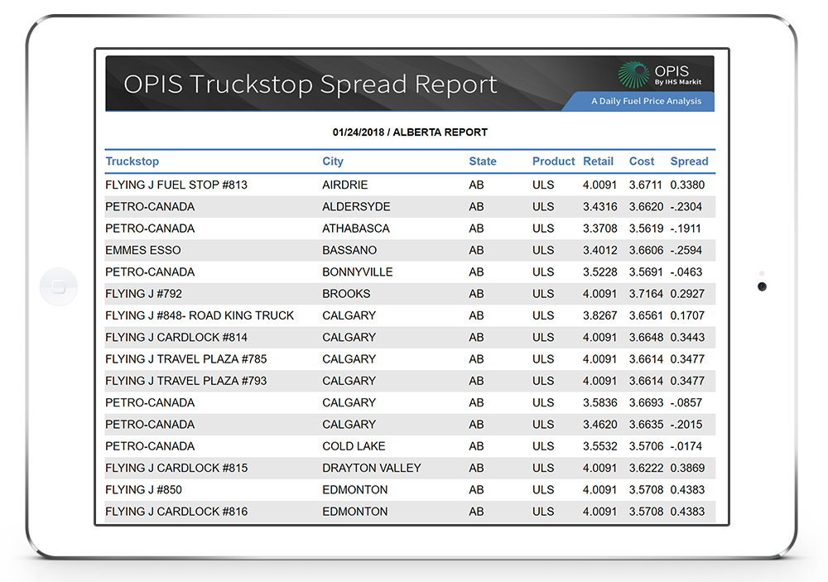Click the Cost column header
The image size is (828, 582).
click(642, 161)
